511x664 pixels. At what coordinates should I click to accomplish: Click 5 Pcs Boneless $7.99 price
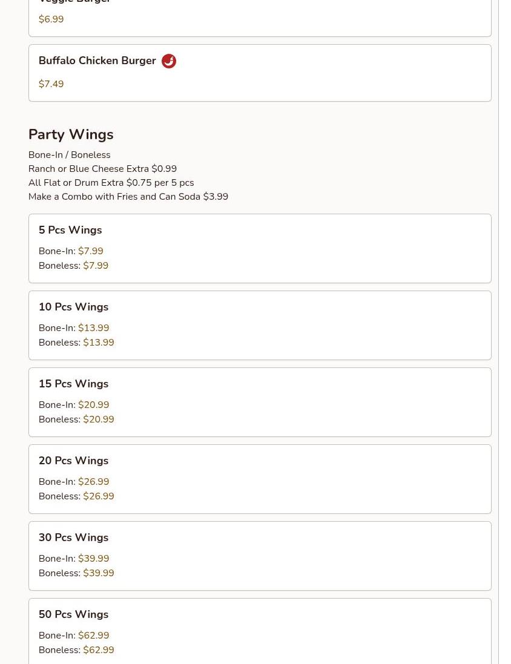[x=96, y=266]
